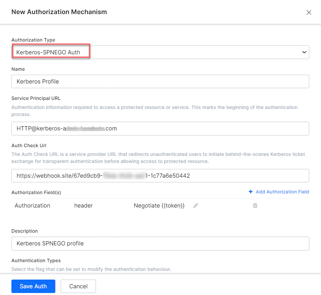Click the Name field containing Kerberos Profile

[x=160, y=81]
